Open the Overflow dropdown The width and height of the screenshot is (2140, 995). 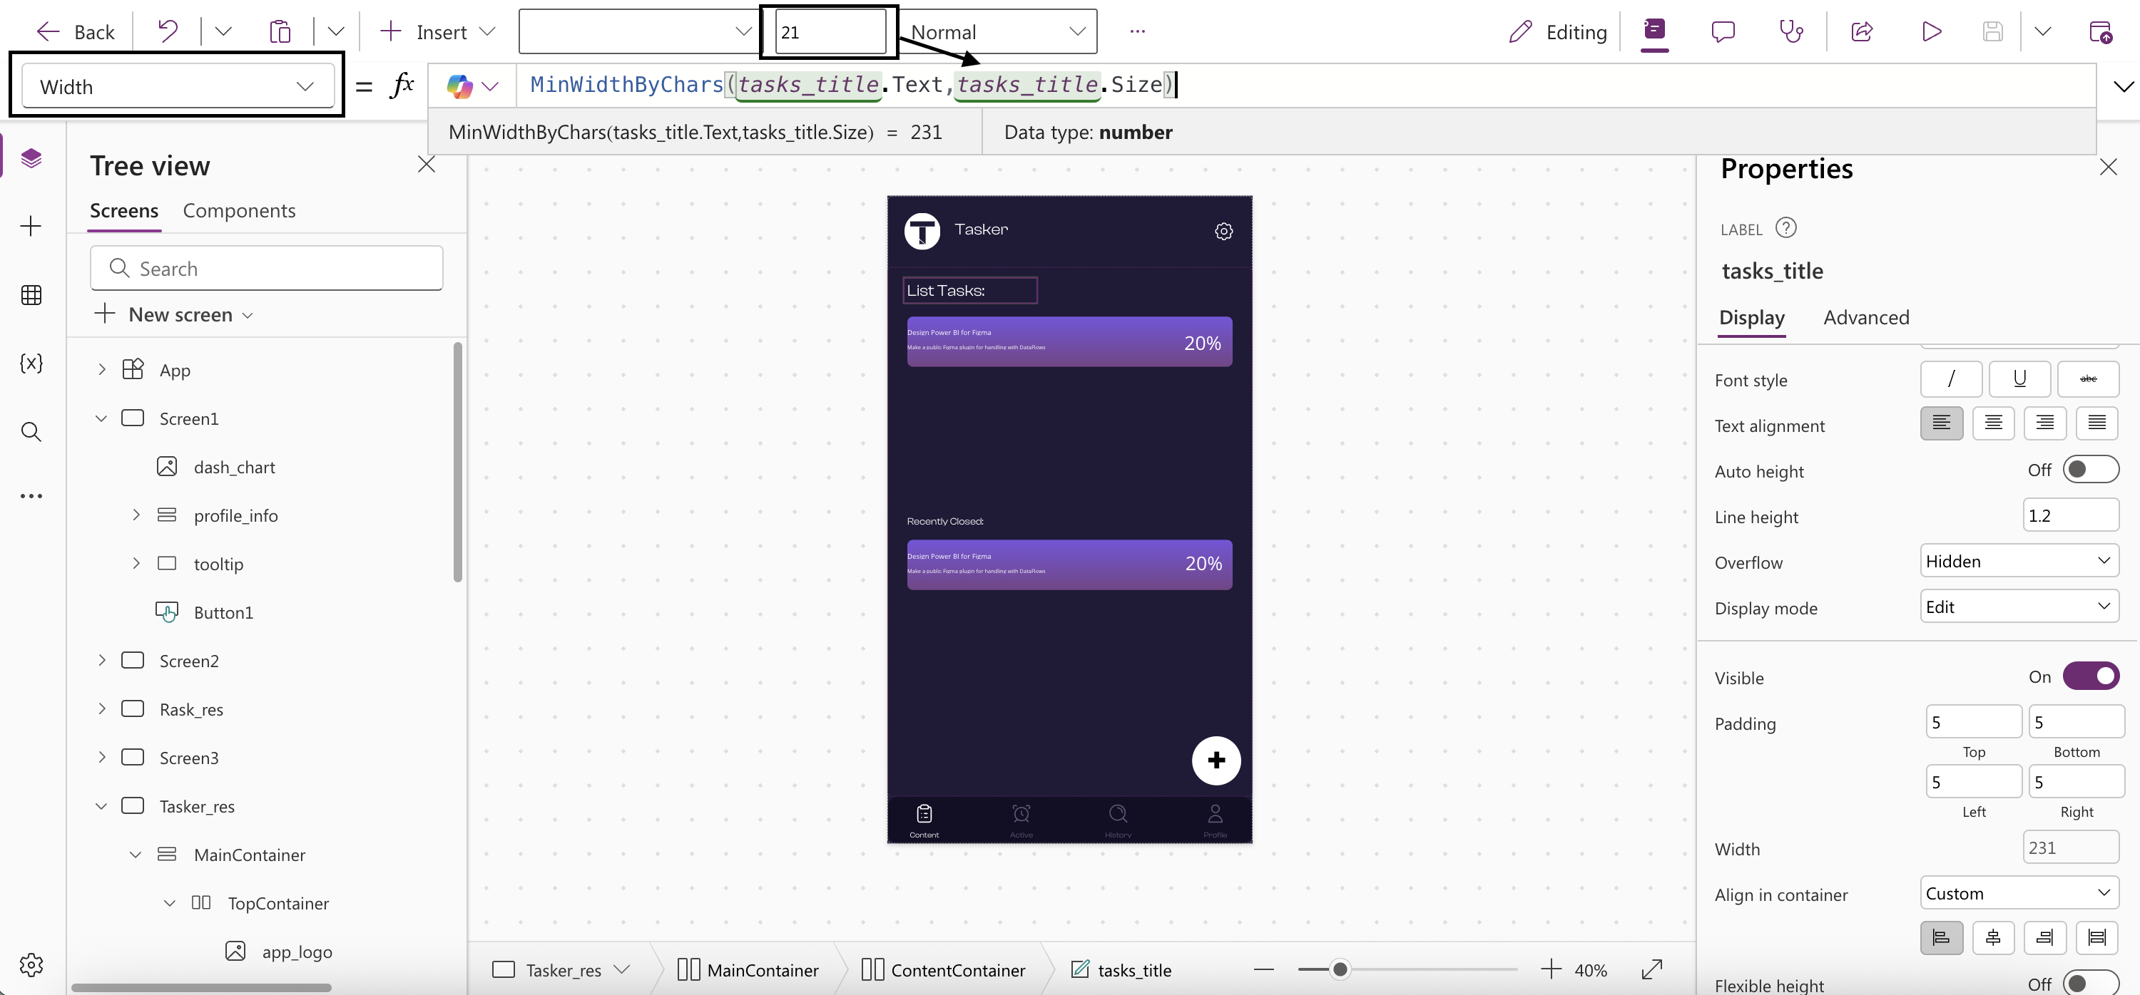point(2018,560)
